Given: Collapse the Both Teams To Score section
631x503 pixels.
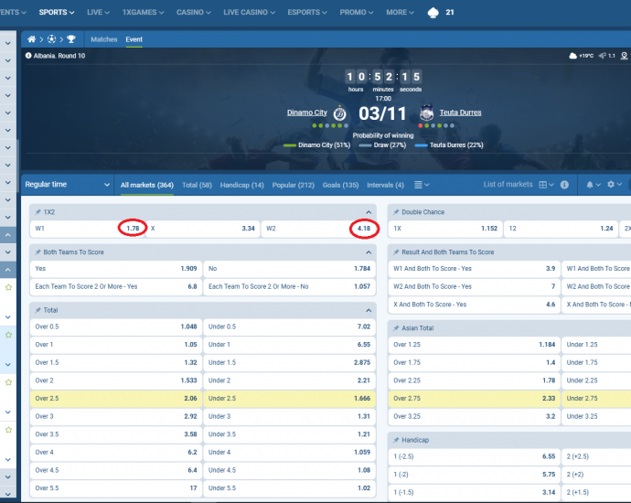Looking at the screenshot, I should click(x=369, y=252).
